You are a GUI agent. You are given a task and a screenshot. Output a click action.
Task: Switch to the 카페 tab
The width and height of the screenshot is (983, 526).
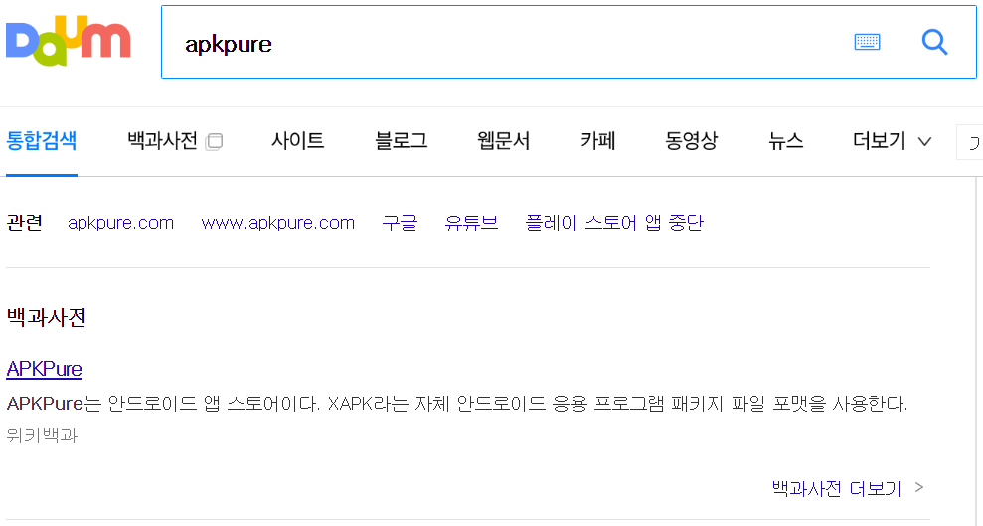(598, 140)
